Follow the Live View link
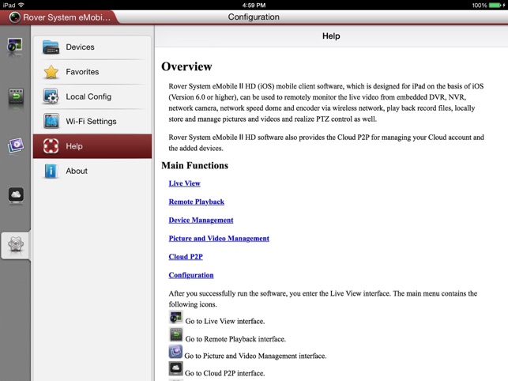This screenshot has height=381, width=508. (184, 183)
